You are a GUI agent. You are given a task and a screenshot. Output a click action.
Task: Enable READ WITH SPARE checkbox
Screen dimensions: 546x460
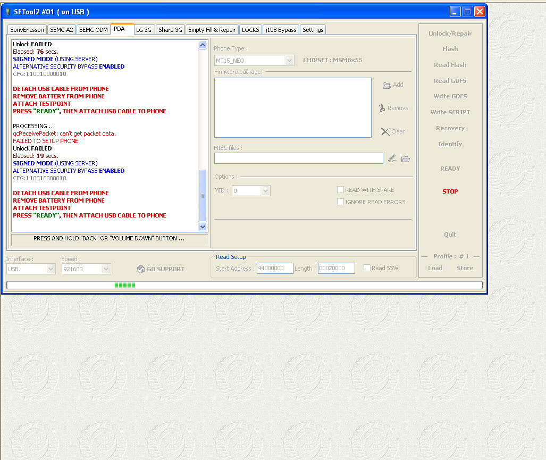pos(341,189)
